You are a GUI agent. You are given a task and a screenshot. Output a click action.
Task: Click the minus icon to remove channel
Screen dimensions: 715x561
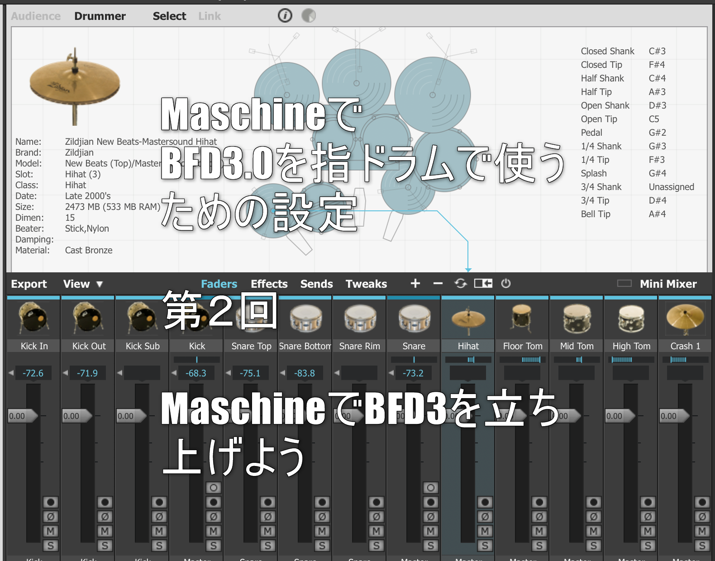(438, 284)
